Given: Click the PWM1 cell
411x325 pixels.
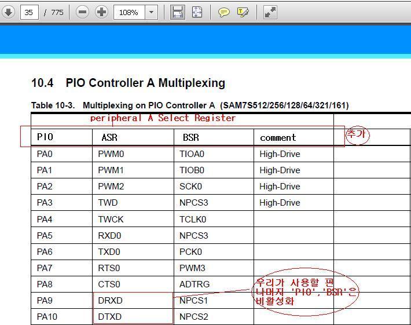Looking at the screenshot, I should coord(133,170).
